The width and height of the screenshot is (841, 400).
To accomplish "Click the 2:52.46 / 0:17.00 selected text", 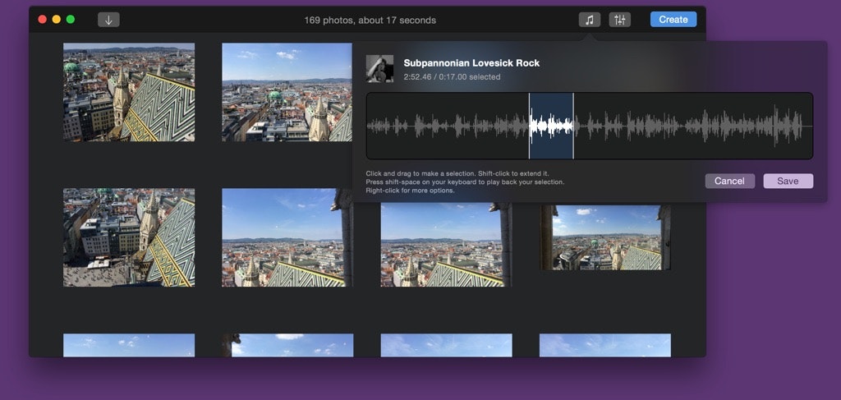I will click(x=452, y=77).
